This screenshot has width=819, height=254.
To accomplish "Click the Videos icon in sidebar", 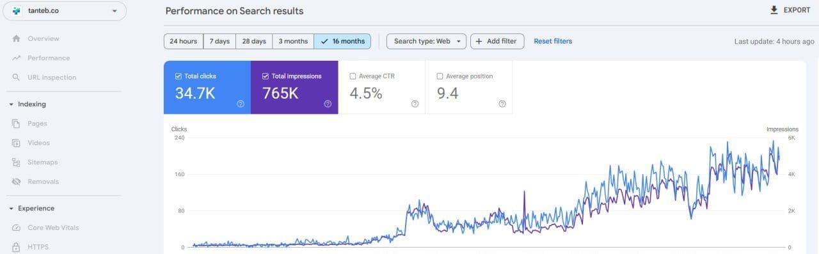I will click(16, 143).
